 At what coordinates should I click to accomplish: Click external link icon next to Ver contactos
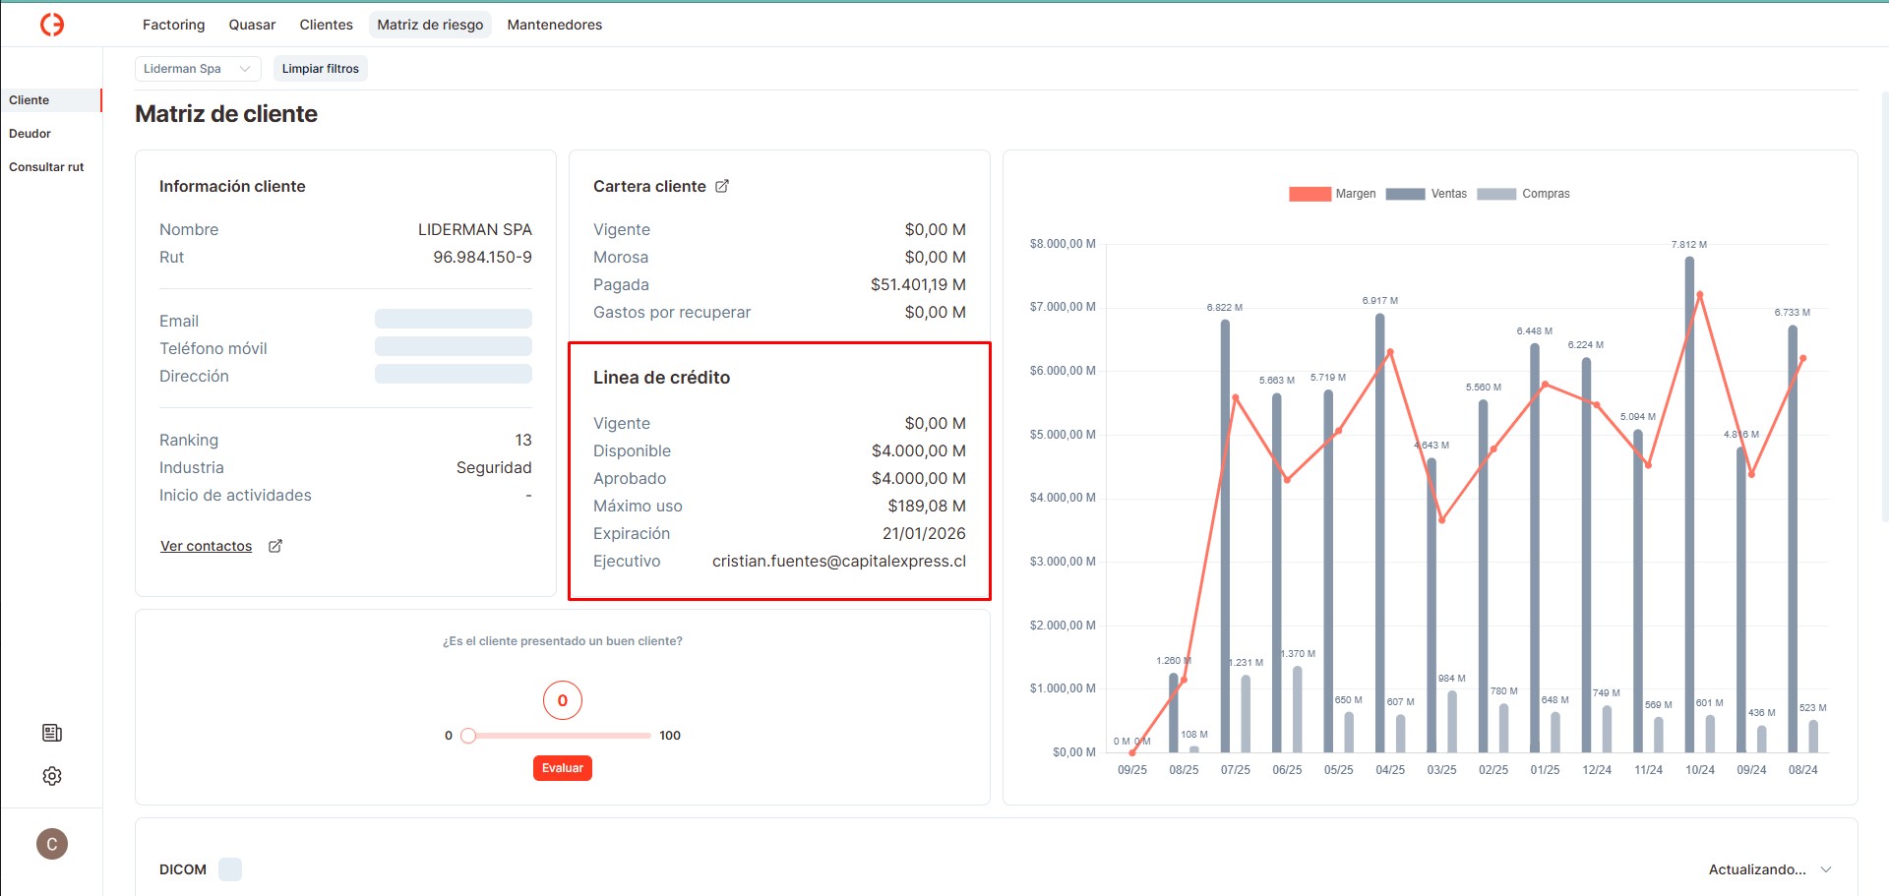point(275,546)
